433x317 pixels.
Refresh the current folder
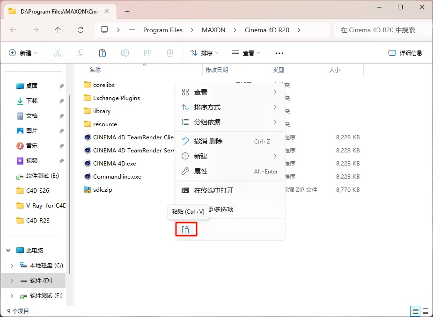81,30
